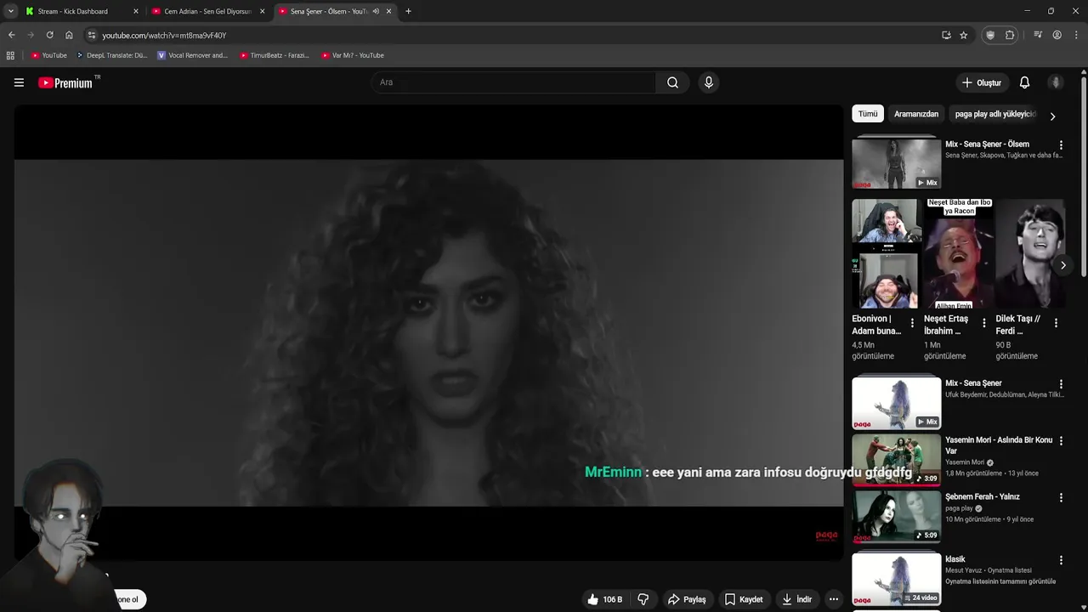Select the Tümü filter chip
The width and height of the screenshot is (1088, 612).
868,114
